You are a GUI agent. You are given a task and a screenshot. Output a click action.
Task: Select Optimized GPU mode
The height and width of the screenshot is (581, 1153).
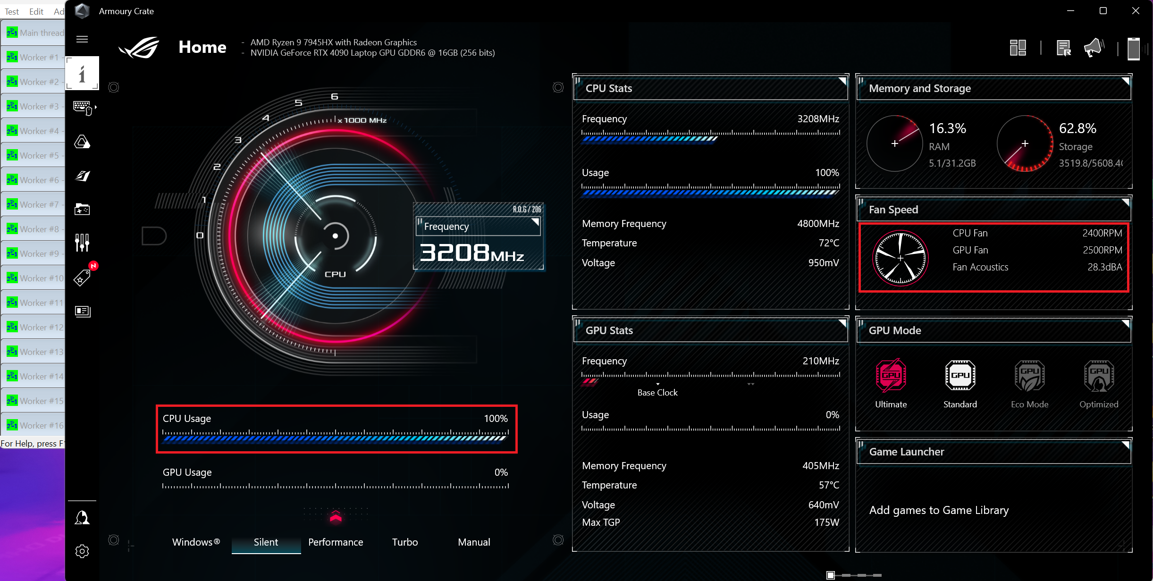point(1099,384)
